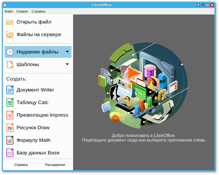Click the Открыть файл button
This screenshot has width=219, height=175.
click(38, 22)
